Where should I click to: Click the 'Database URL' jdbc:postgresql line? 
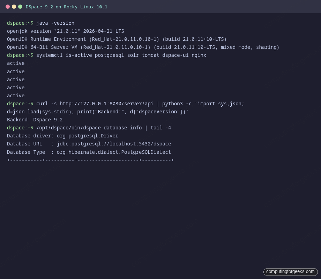click(89, 144)
